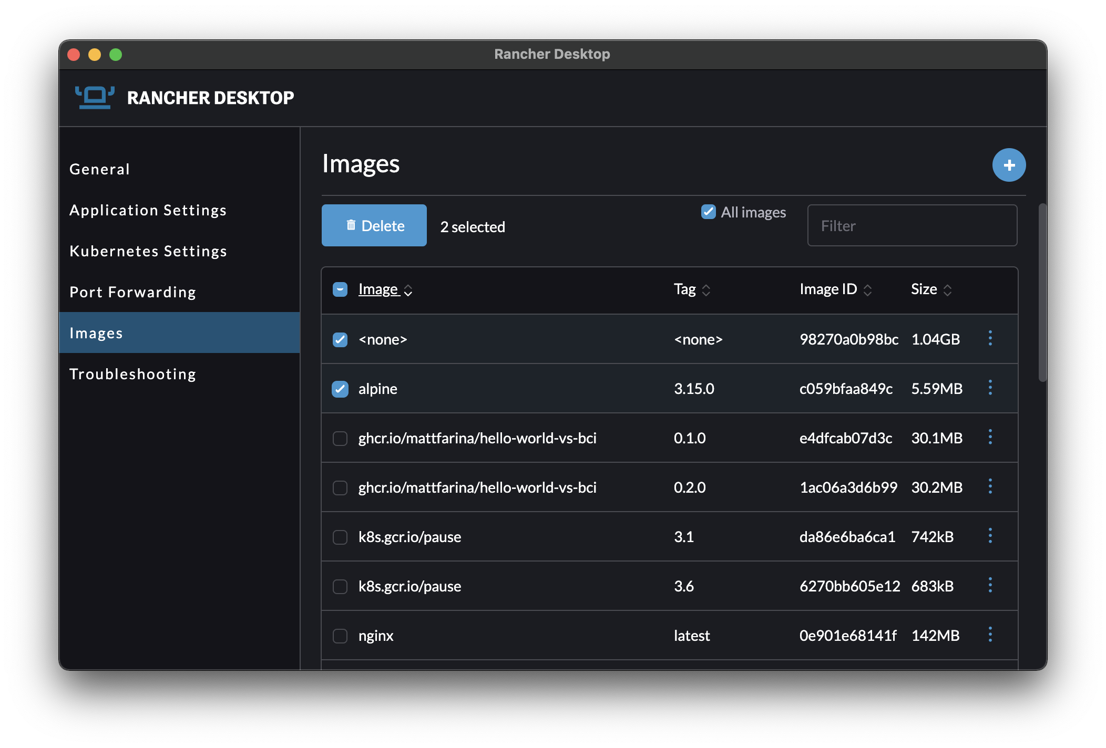Open actions menu for the untagged <none> image

(990, 338)
